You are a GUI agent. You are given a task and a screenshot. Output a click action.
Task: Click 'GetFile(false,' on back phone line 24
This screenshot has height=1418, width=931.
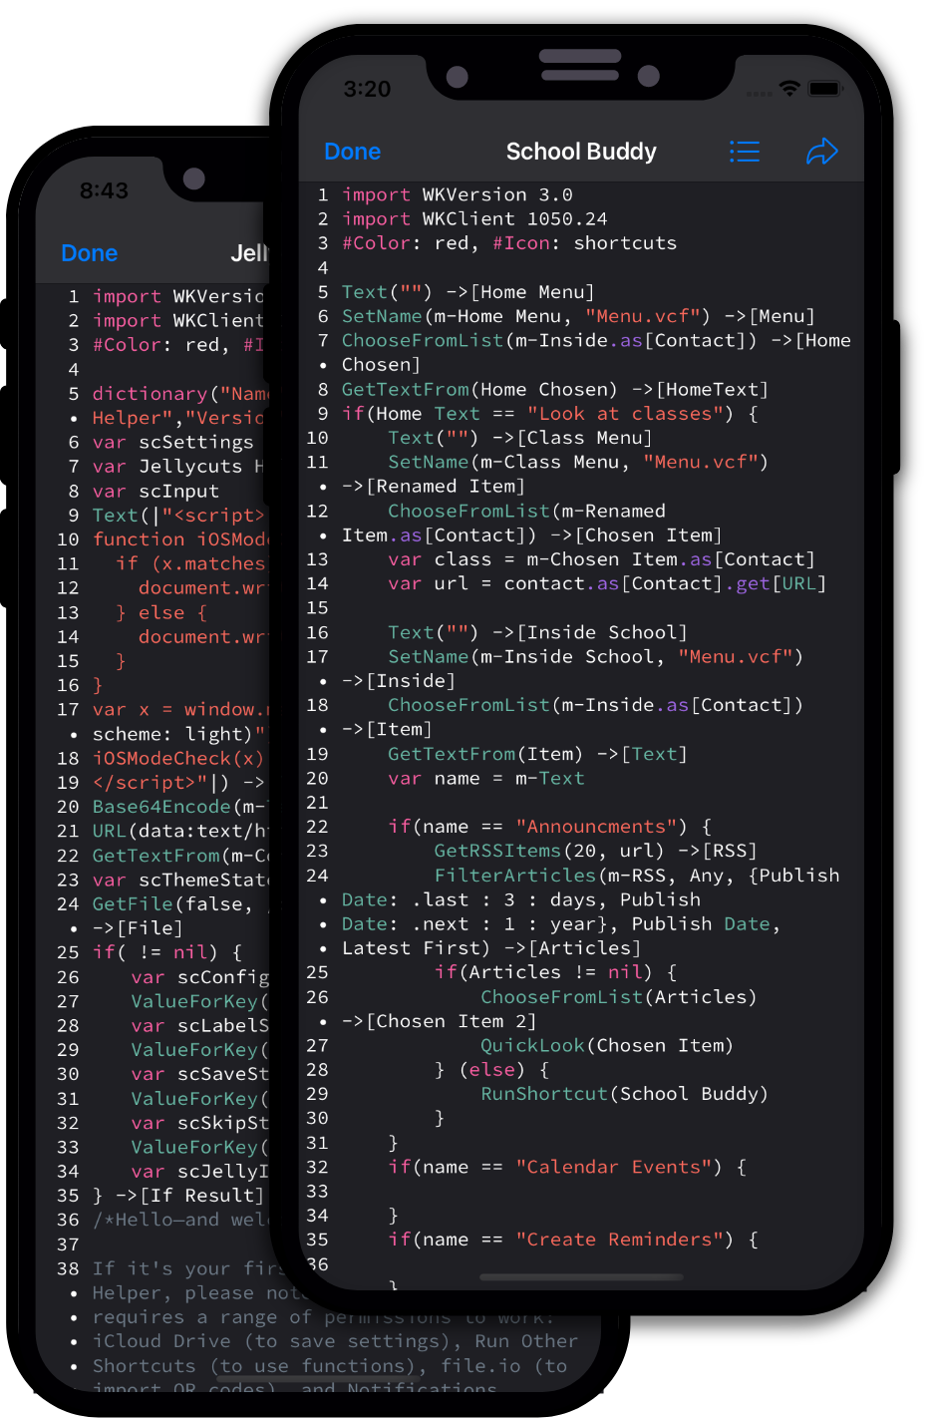(173, 904)
